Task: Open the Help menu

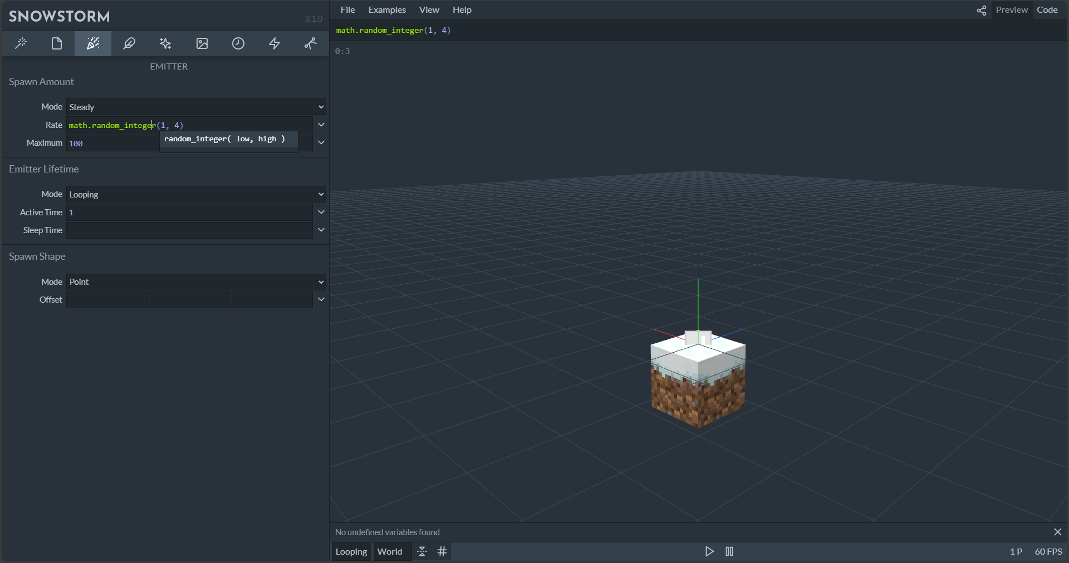Action: pyautogui.click(x=462, y=9)
